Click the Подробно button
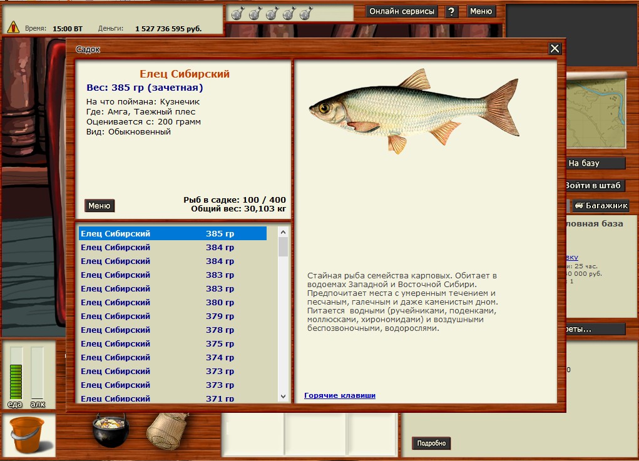 tap(431, 443)
